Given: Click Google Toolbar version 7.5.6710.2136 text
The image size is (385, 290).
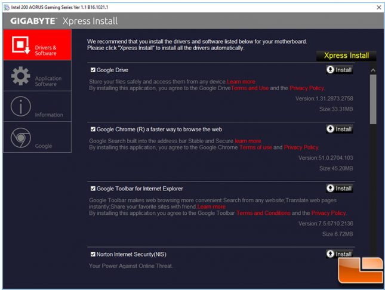Looking at the screenshot, I should coord(325,223).
